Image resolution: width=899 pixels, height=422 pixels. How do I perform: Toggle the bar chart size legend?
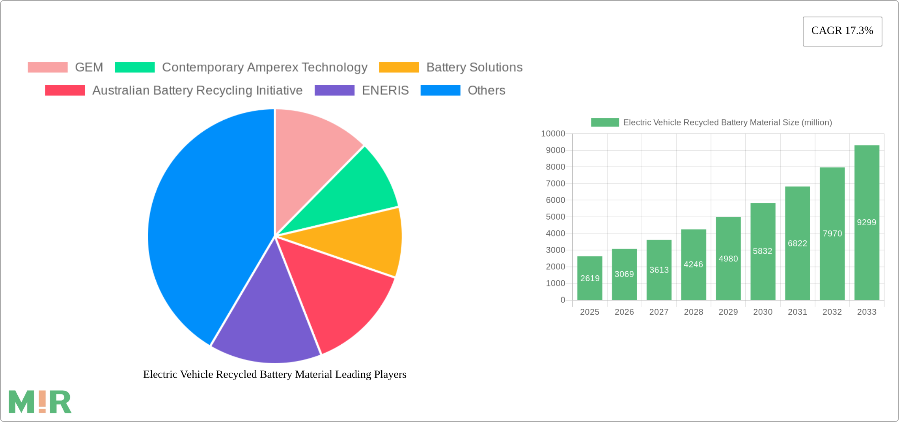pos(711,123)
